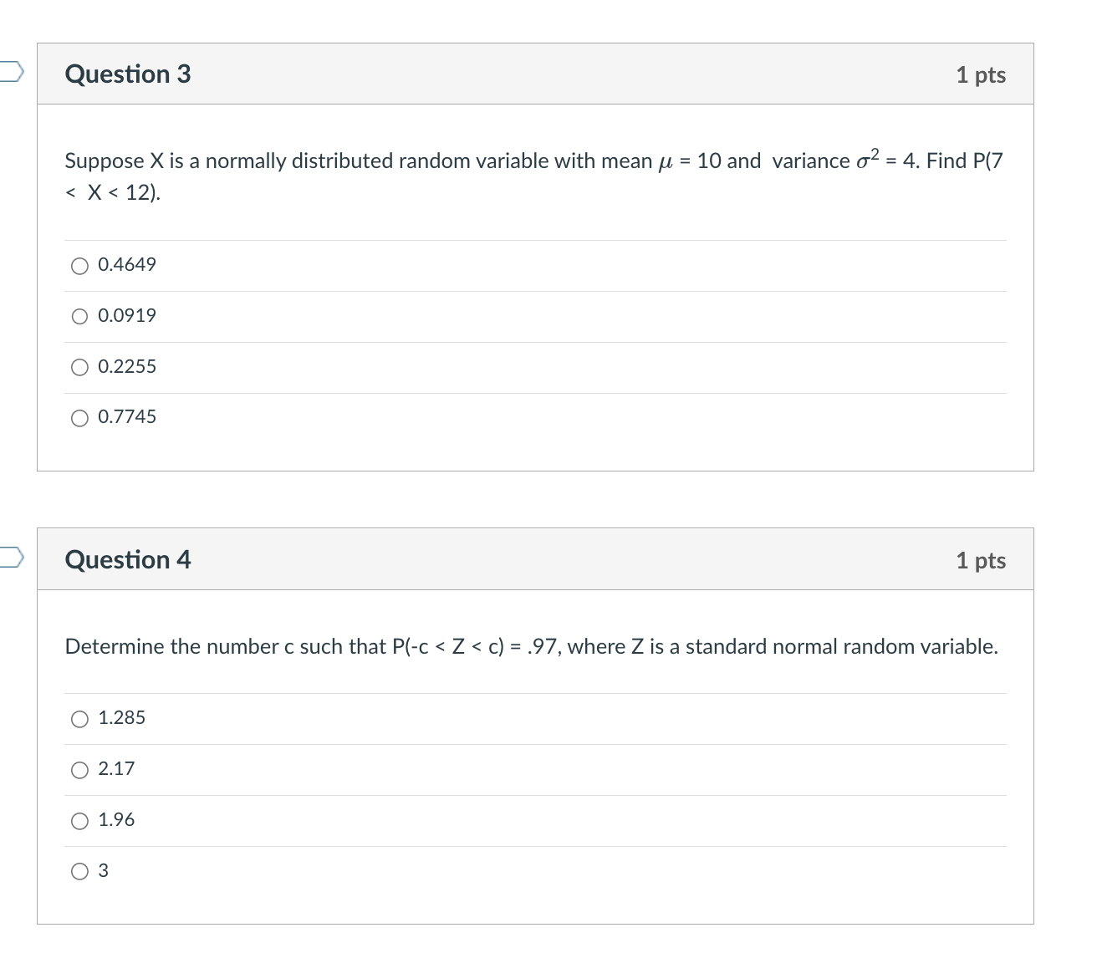Click the bookmark icon beside Question 3
The image size is (1097, 953).
pyautogui.click(x=10, y=74)
